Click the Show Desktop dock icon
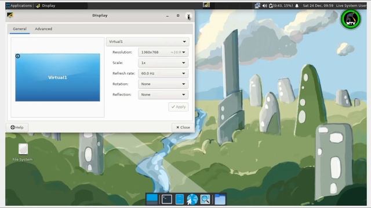This screenshot has height=208, width=371. pos(152,199)
